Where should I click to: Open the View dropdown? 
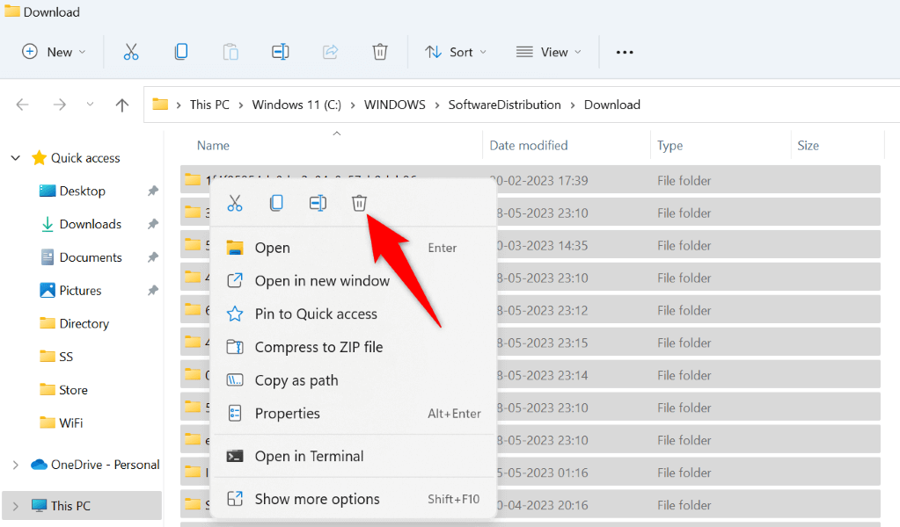click(x=549, y=52)
